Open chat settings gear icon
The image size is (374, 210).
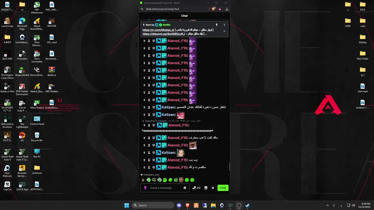(213, 188)
